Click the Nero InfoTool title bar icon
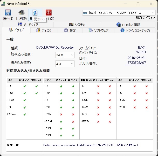The width and height of the screenshot is (158, 156). (3, 4)
